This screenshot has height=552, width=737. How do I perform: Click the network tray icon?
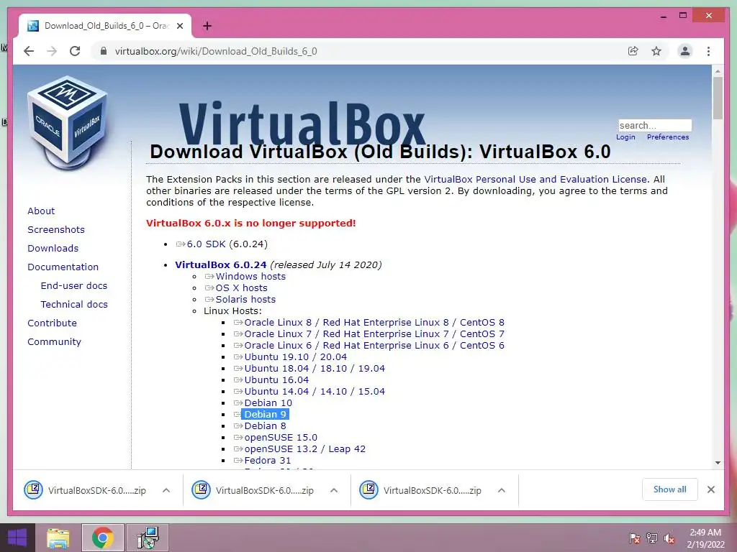652,538
